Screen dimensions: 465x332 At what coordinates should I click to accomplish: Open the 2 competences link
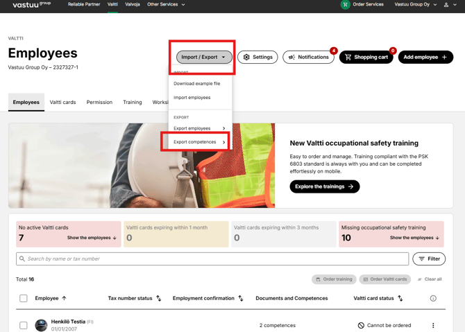click(278, 325)
